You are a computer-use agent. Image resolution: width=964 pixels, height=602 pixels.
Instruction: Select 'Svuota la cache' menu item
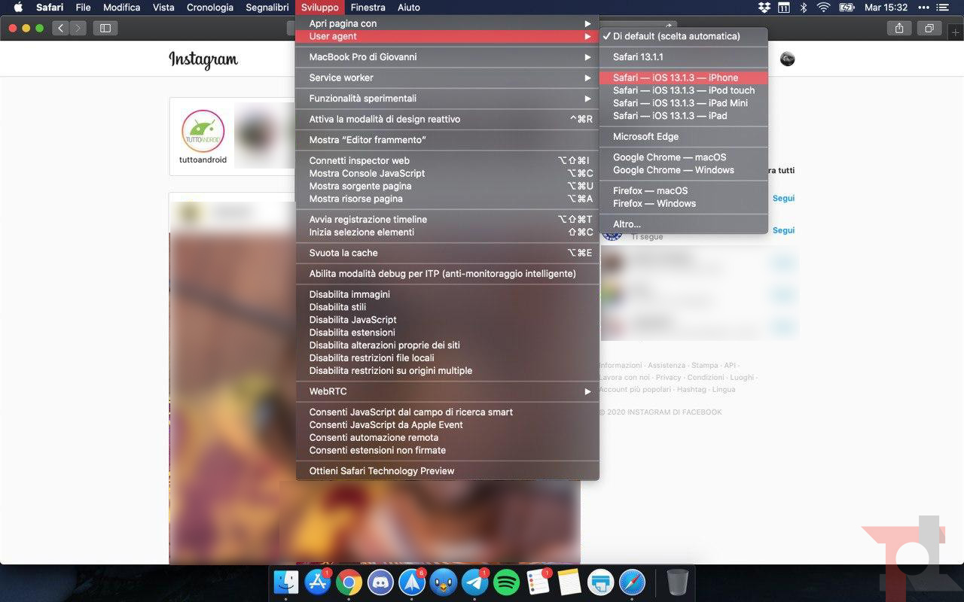tap(343, 253)
